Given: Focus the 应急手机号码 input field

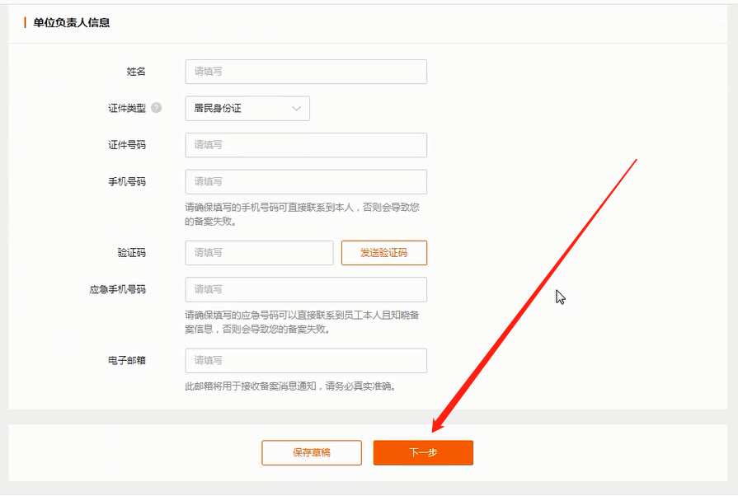Looking at the screenshot, I should coord(306,289).
